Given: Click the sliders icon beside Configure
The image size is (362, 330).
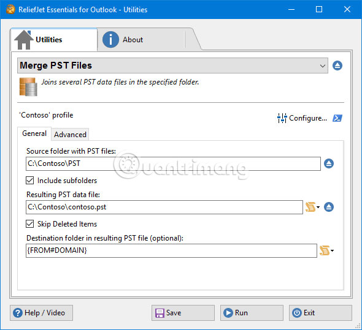Looking at the screenshot, I should tap(282, 118).
